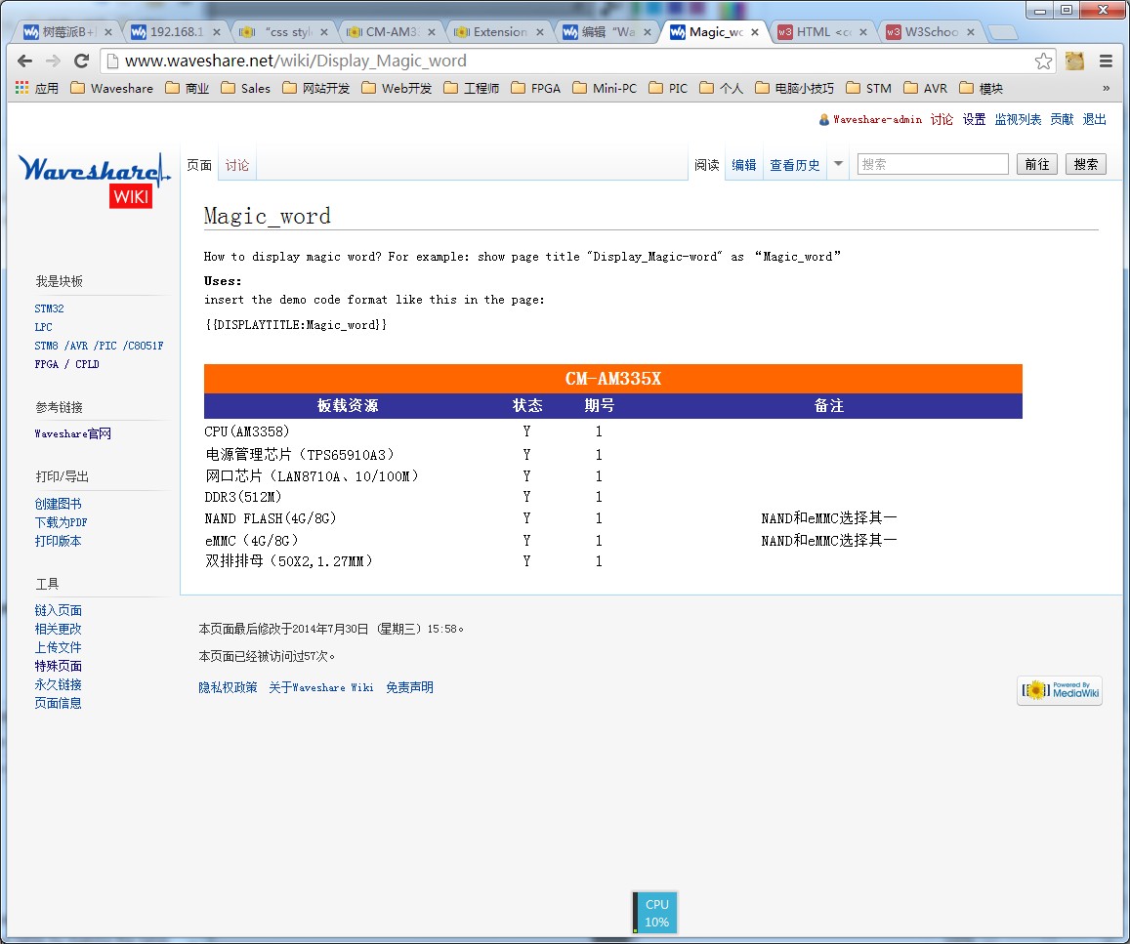Open the STM bookmarks folder
Image resolution: width=1130 pixels, height=944 pixels.
pyautogui.click(x=869, y=89)
